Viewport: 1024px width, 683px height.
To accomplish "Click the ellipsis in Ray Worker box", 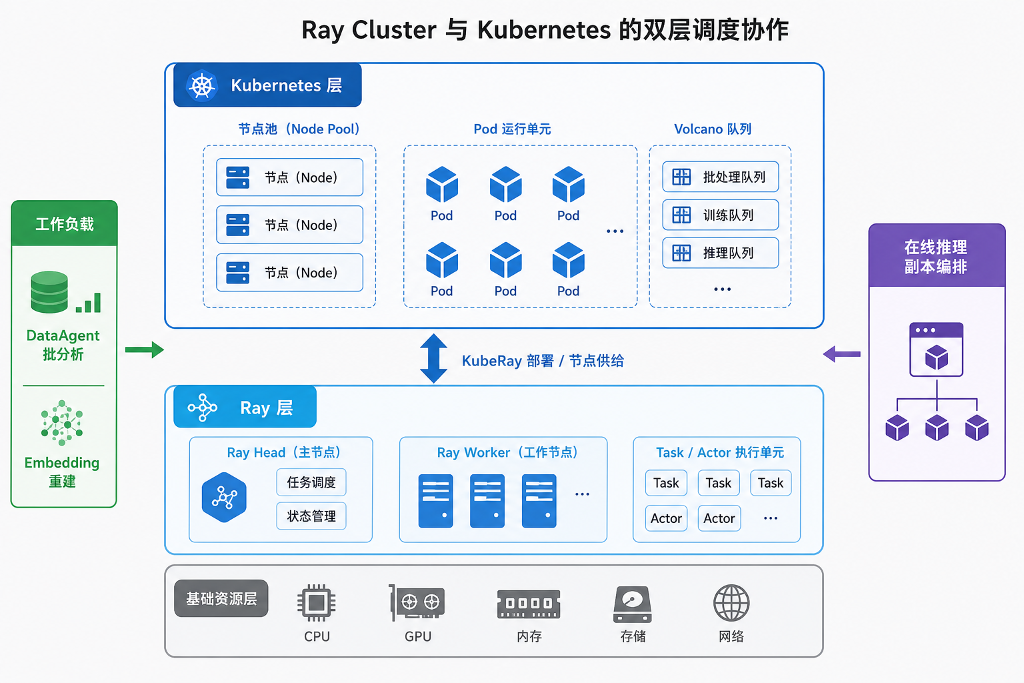I will 582,494.
